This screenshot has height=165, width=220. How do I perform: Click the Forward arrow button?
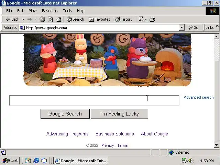30,19
